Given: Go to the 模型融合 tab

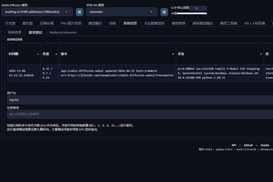Looking at the screenshot, I should click(x=96, y=23).
